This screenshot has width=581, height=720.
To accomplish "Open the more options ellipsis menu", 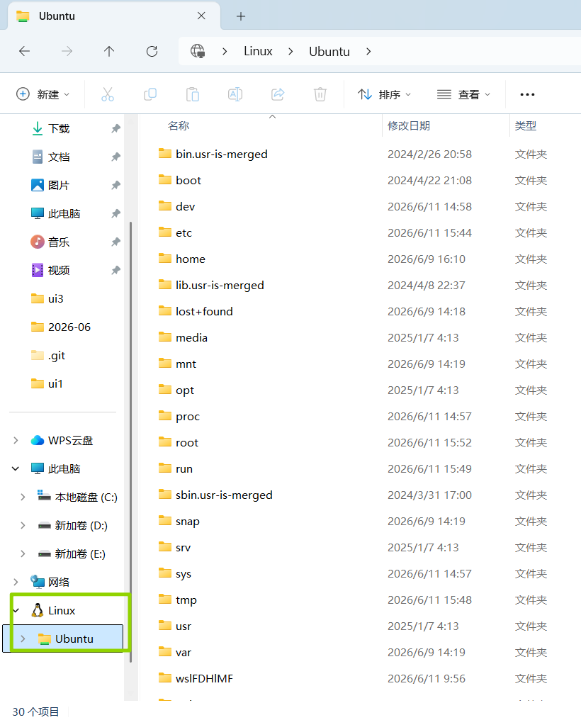I will click(x=527, y=94).
